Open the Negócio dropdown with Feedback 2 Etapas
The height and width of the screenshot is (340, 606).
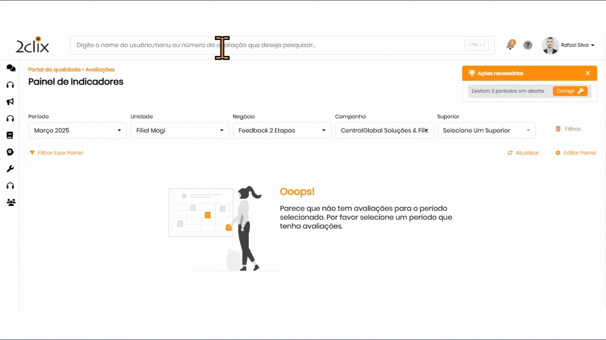pyautogui.click(x=282, y=131)
